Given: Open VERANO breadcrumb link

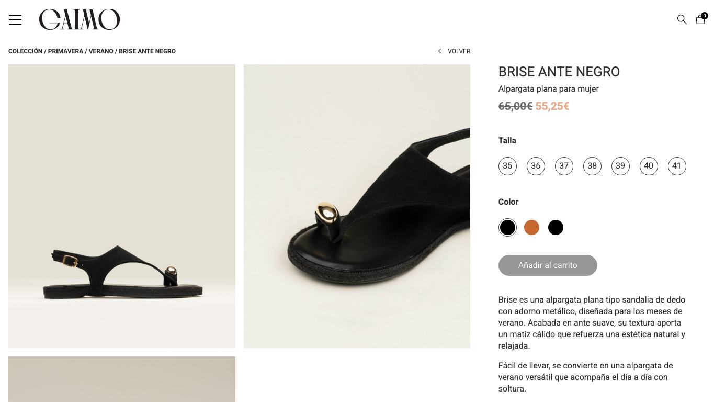Looking at the screenshot, I should pyautogui.click(x=101, y=51).
